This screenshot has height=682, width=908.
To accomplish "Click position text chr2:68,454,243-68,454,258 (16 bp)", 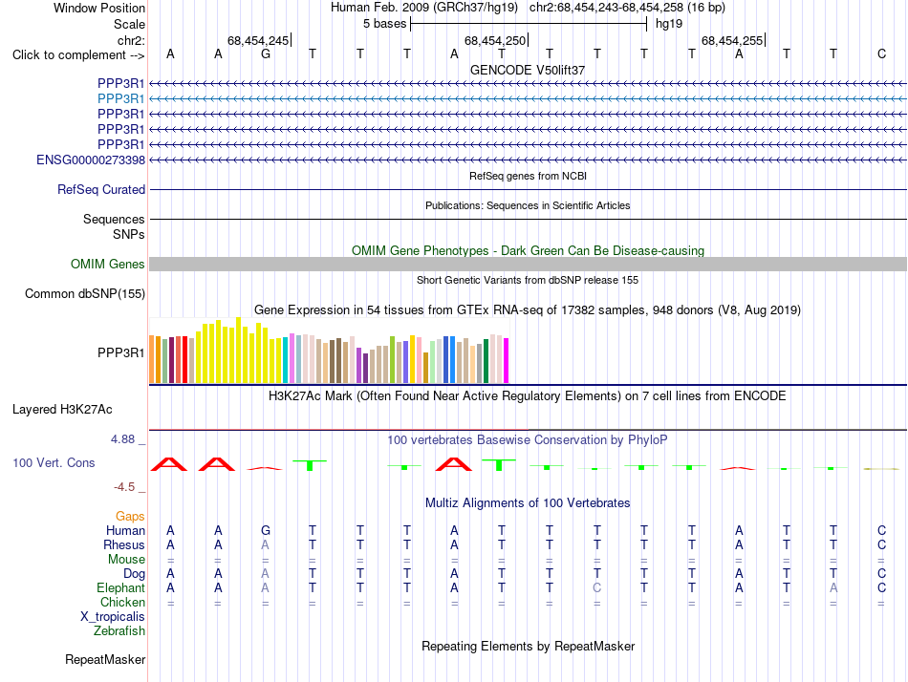I will click(x=627, y=8).
